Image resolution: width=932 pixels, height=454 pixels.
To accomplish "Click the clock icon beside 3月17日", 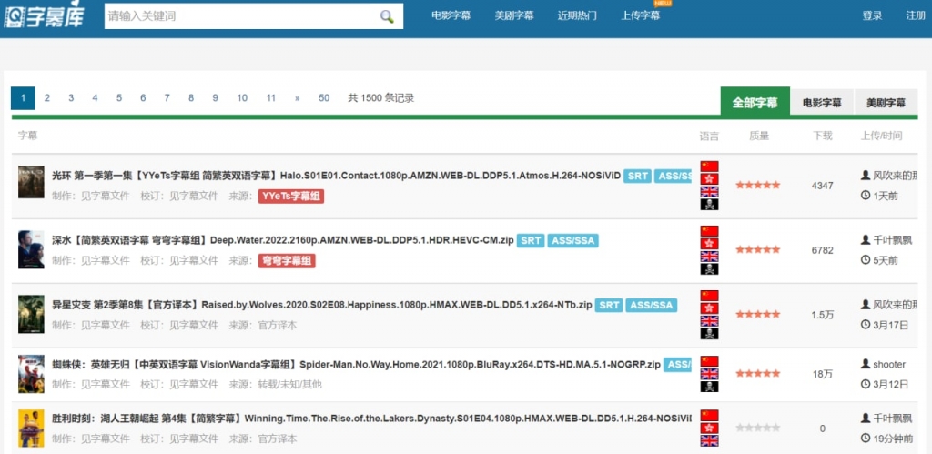I will [x=866, y=325].
